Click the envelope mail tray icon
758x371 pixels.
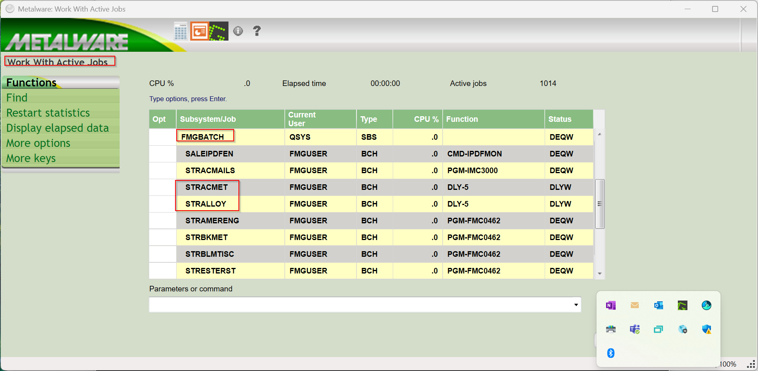(x=635, y=305)
